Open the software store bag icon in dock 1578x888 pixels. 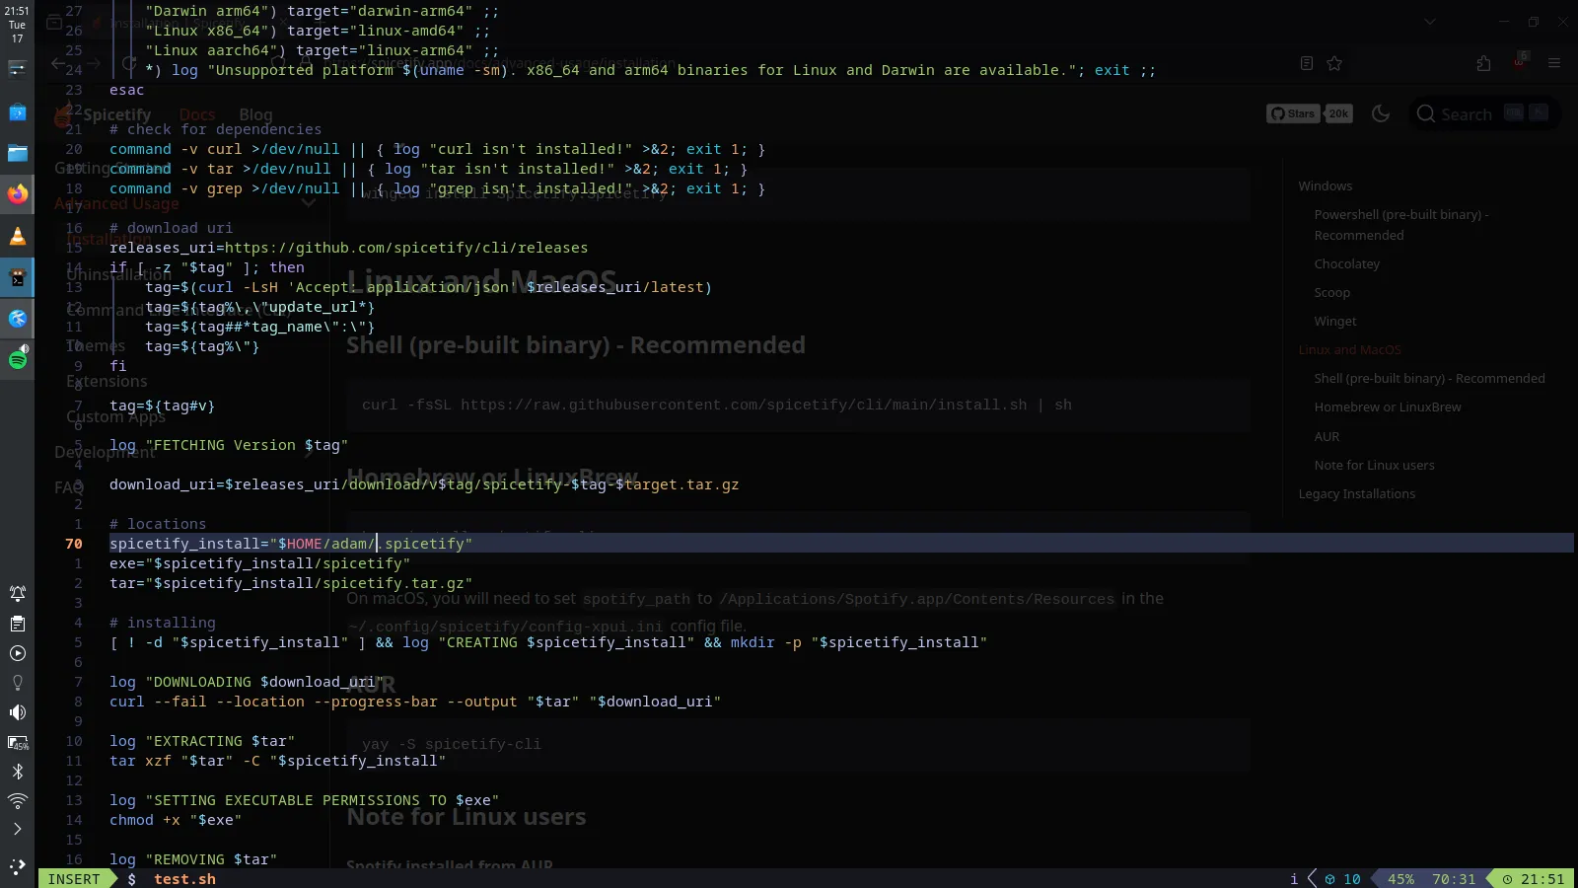point(18,112)
